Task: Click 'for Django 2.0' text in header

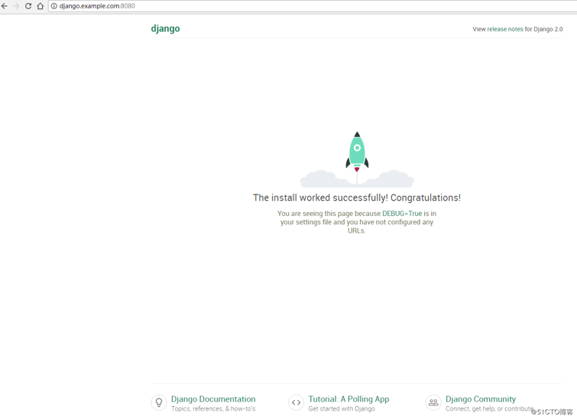Action: (543, 29)
